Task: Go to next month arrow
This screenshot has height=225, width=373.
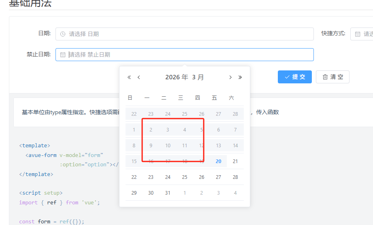Action: coord(230,77)
